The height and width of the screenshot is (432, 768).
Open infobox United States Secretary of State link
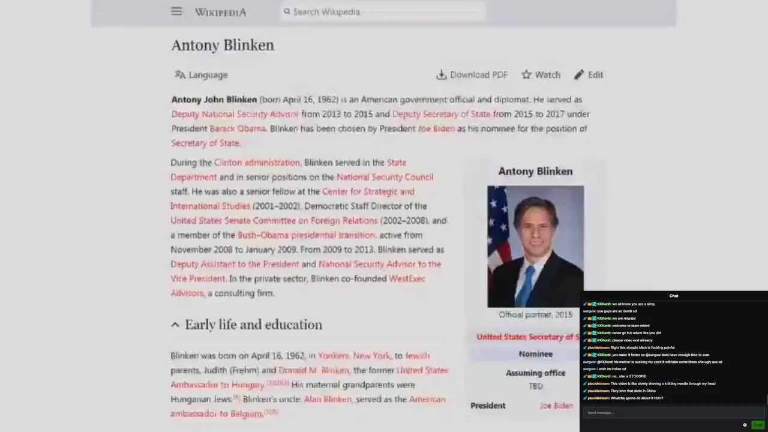pyautogui.click(x=529, y=337)
